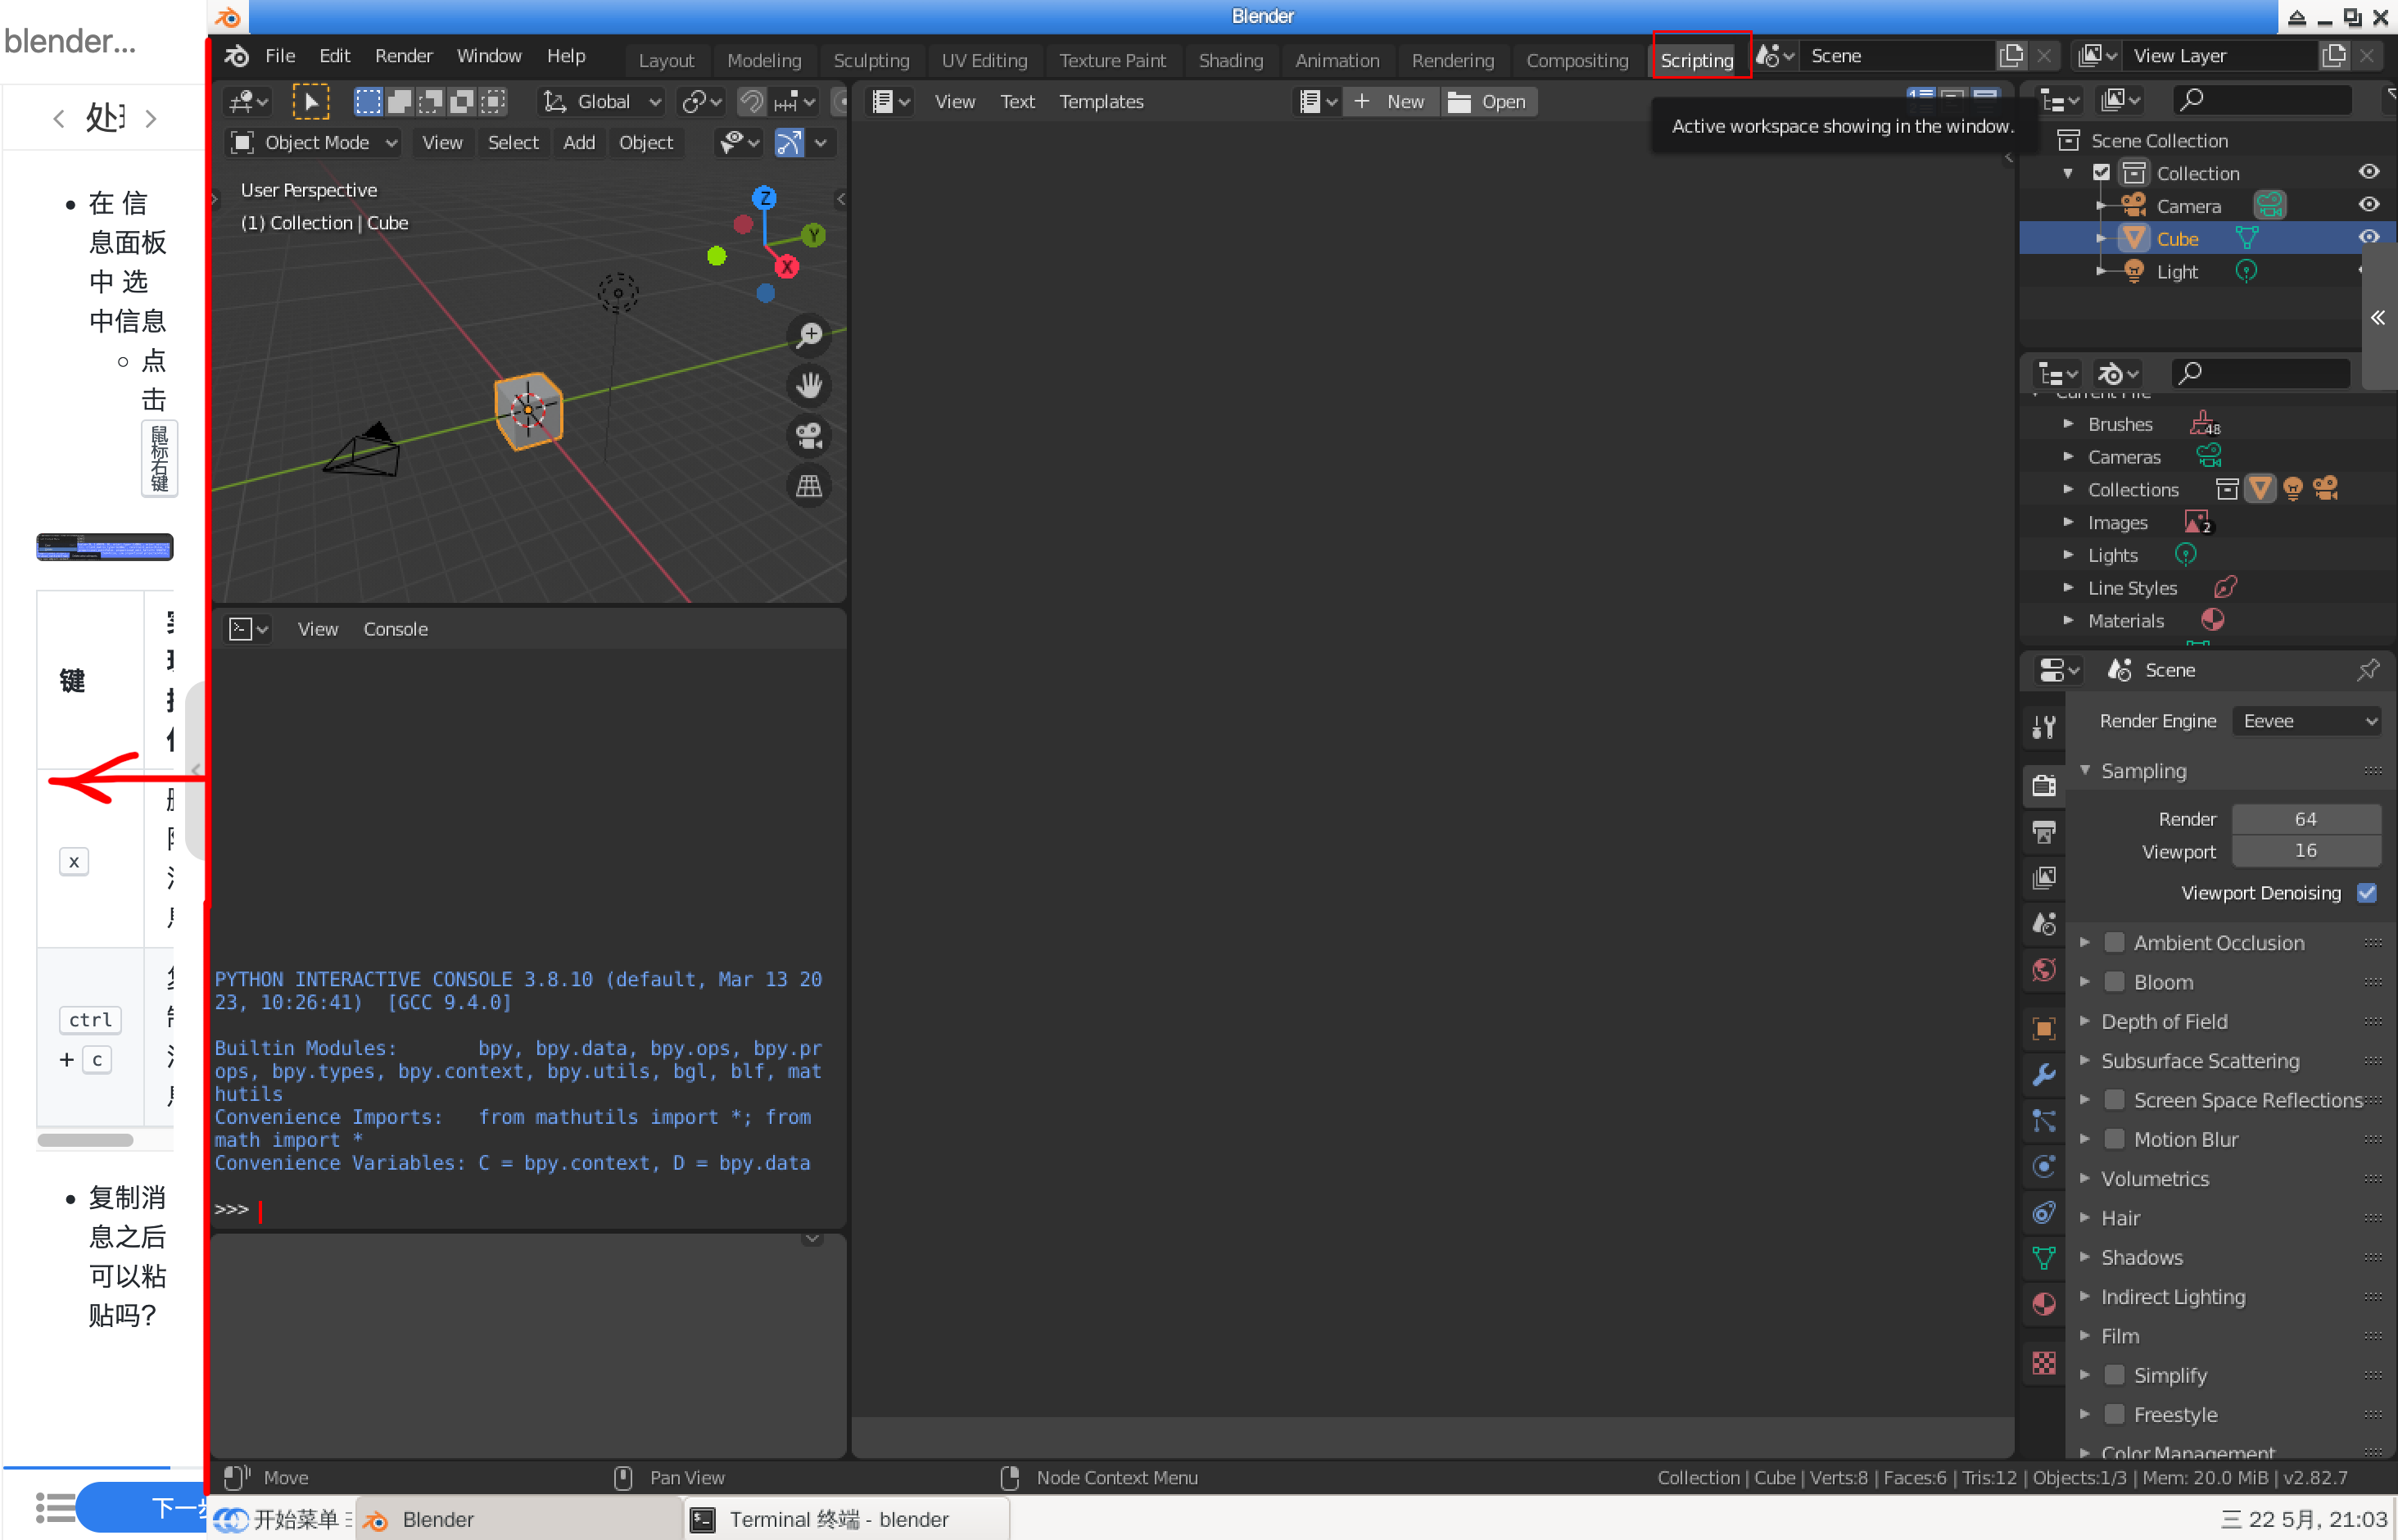2398x1540 pixels.
Task: Open the World properties globe icon tab
Action: 2044,970
